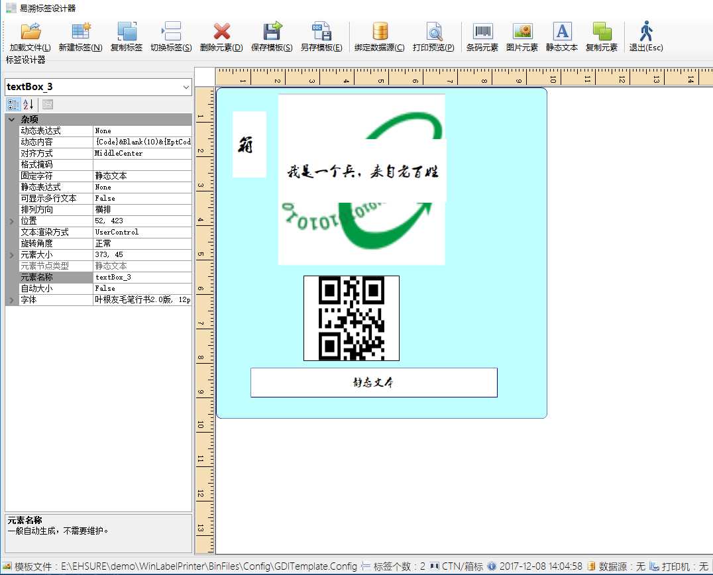Select the 动态表达式 None value

[x=142, y=131]
